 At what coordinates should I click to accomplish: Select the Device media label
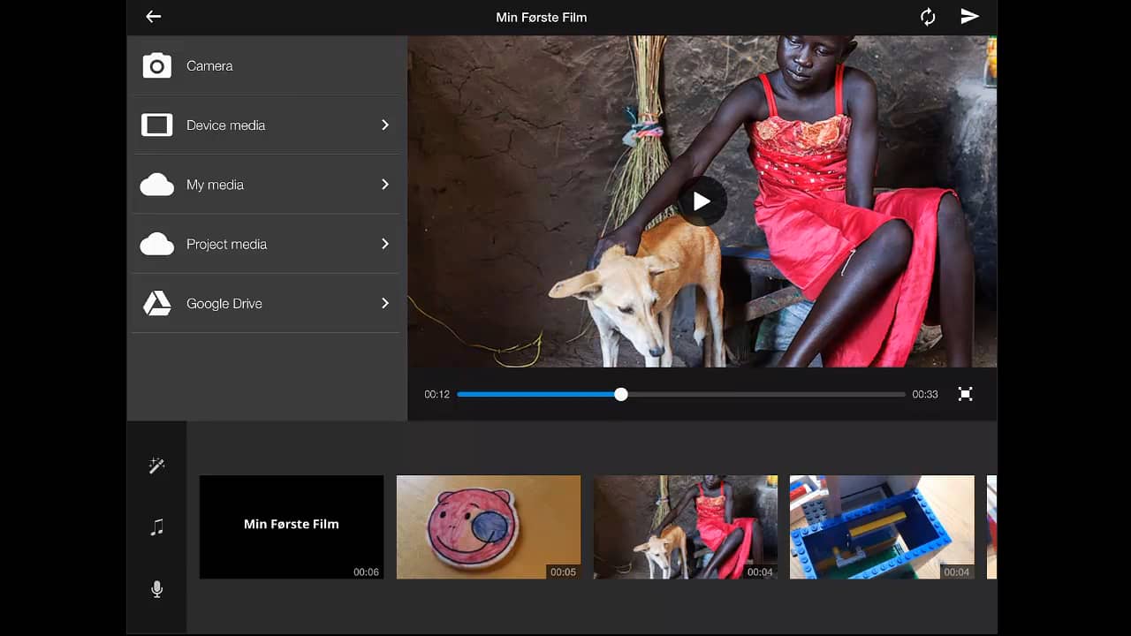tap(225, 125)
